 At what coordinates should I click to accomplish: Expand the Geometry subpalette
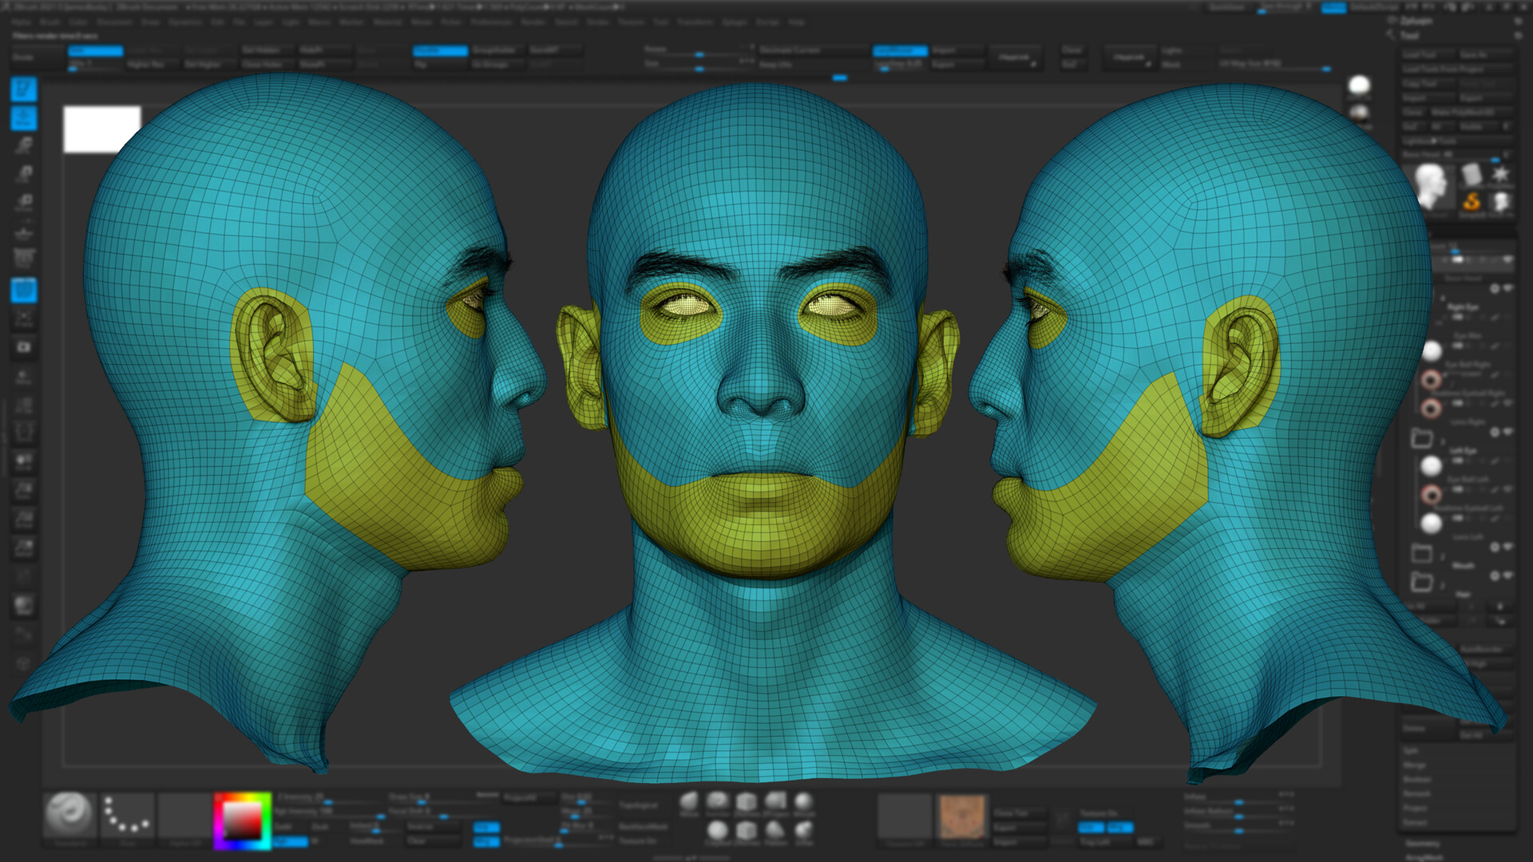(x=1423, y=844)
